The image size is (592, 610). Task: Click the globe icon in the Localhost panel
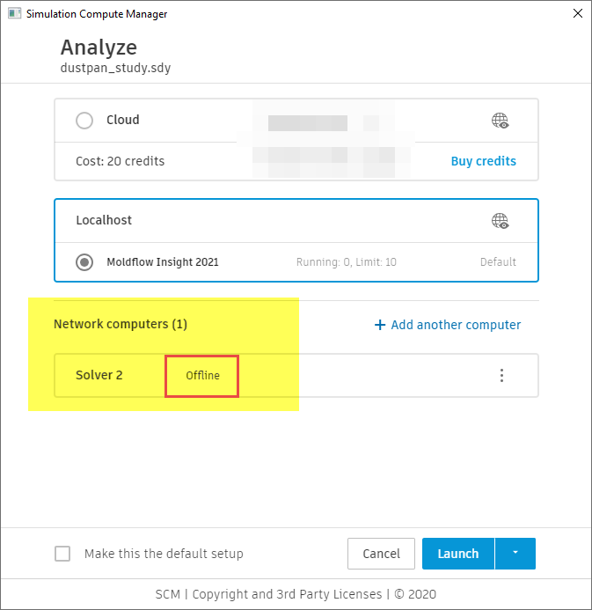point(500,221)
